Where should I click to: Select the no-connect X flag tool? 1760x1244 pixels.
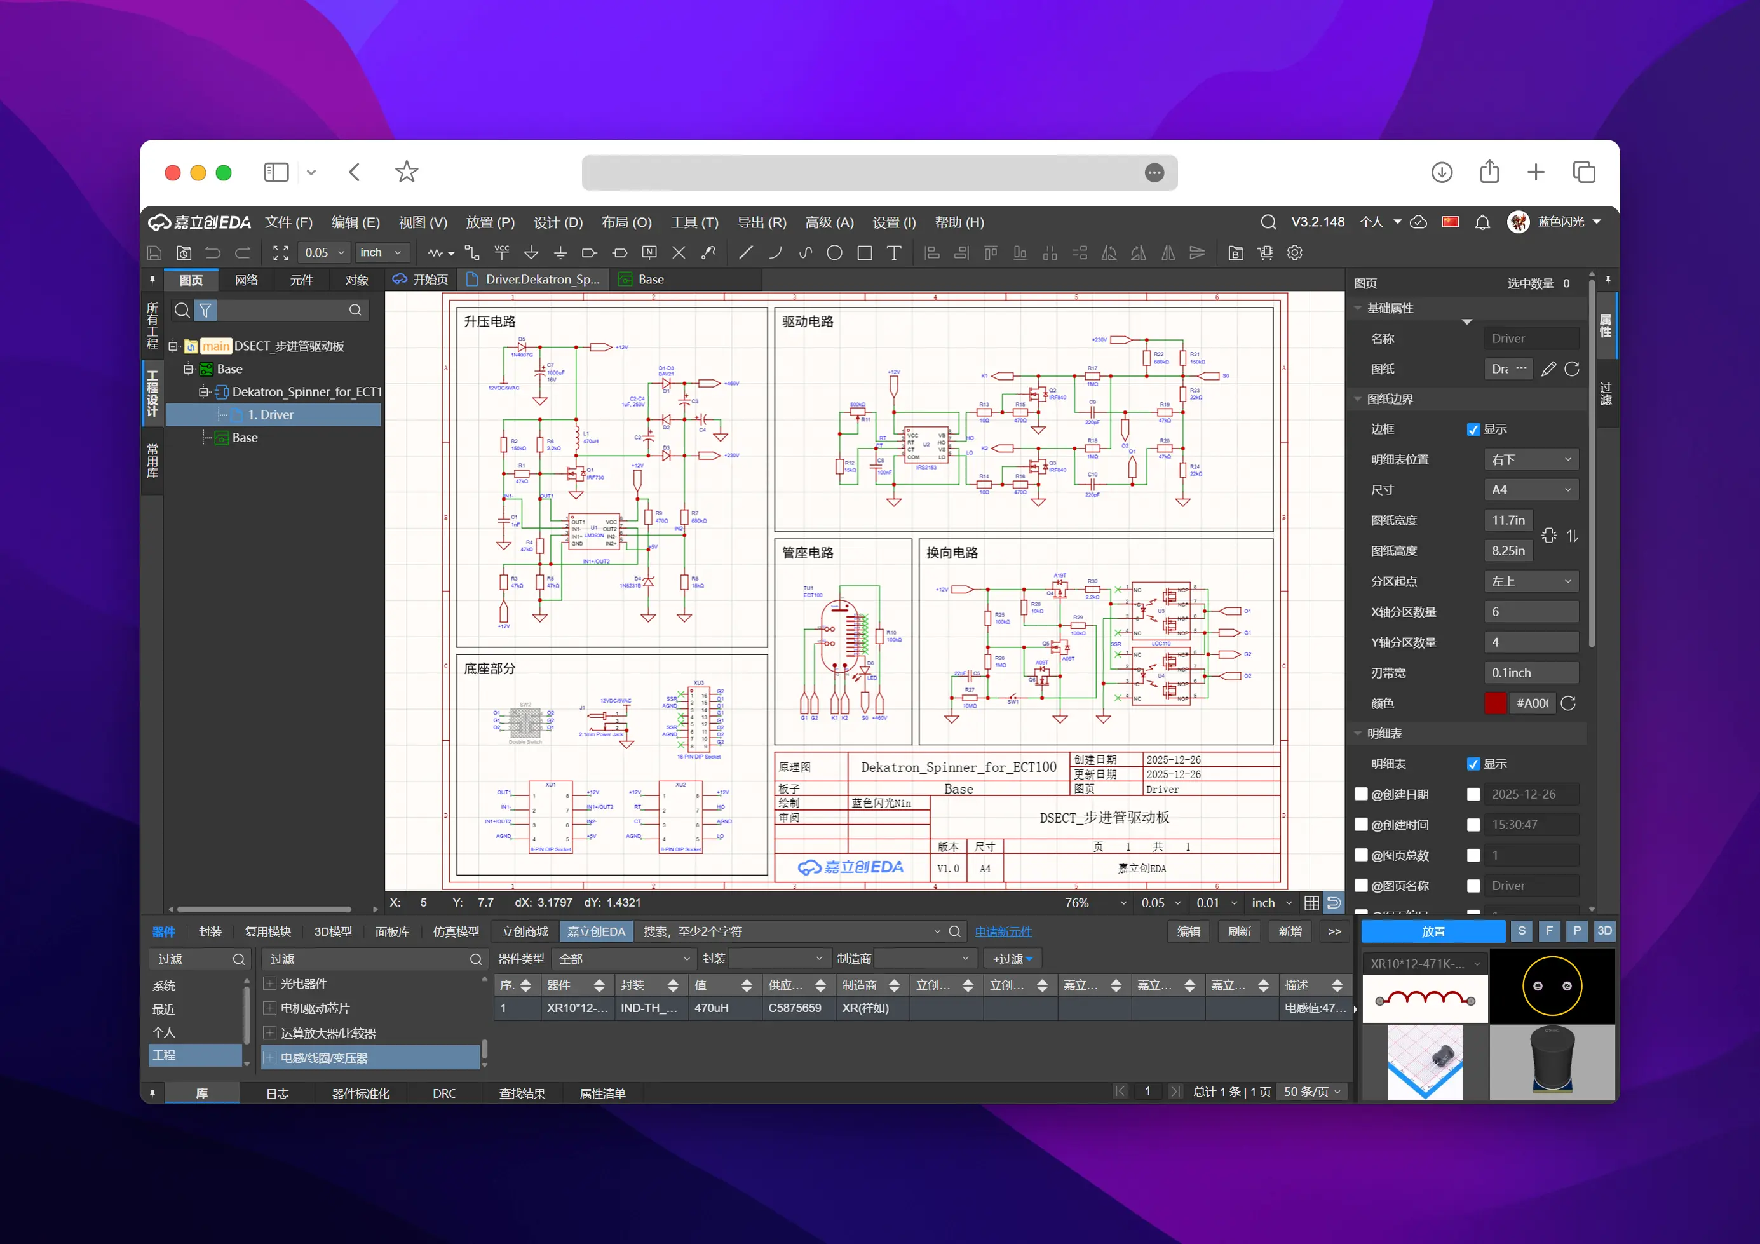pos(679,253)
